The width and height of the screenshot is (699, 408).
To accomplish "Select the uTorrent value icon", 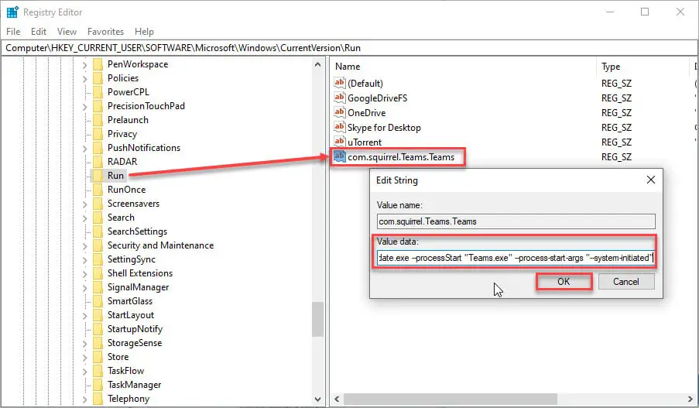I will (x=340, y=142).
